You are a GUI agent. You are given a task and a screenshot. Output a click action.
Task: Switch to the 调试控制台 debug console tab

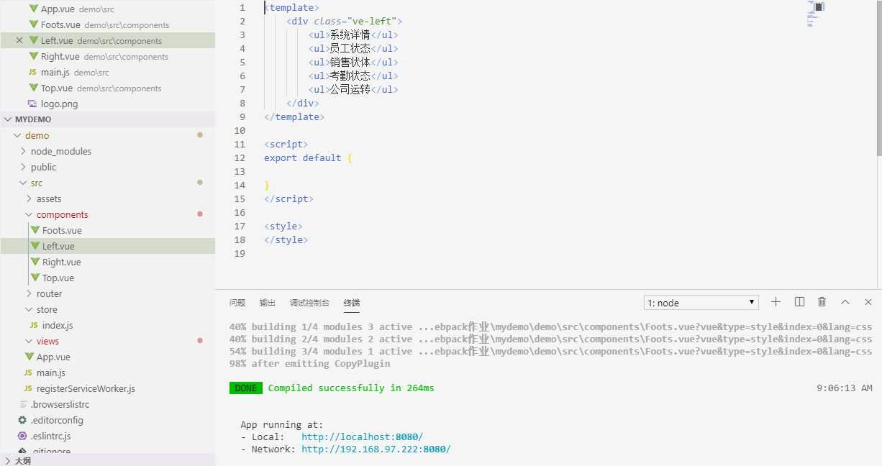(x=309, y=303)
